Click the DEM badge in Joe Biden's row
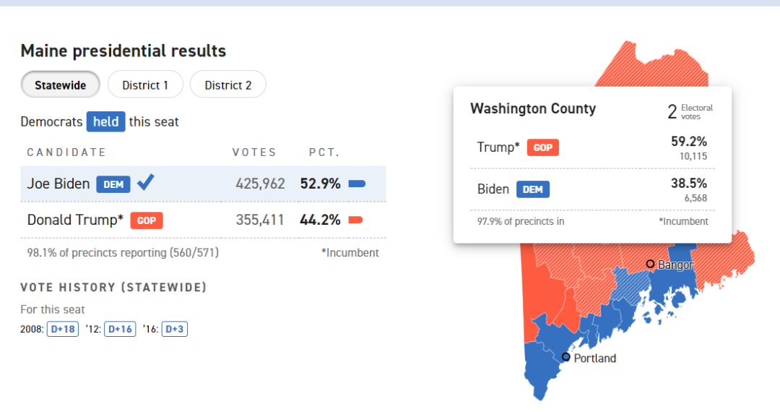Viewport: 780px width, 412px height. [x=113, y=184]
